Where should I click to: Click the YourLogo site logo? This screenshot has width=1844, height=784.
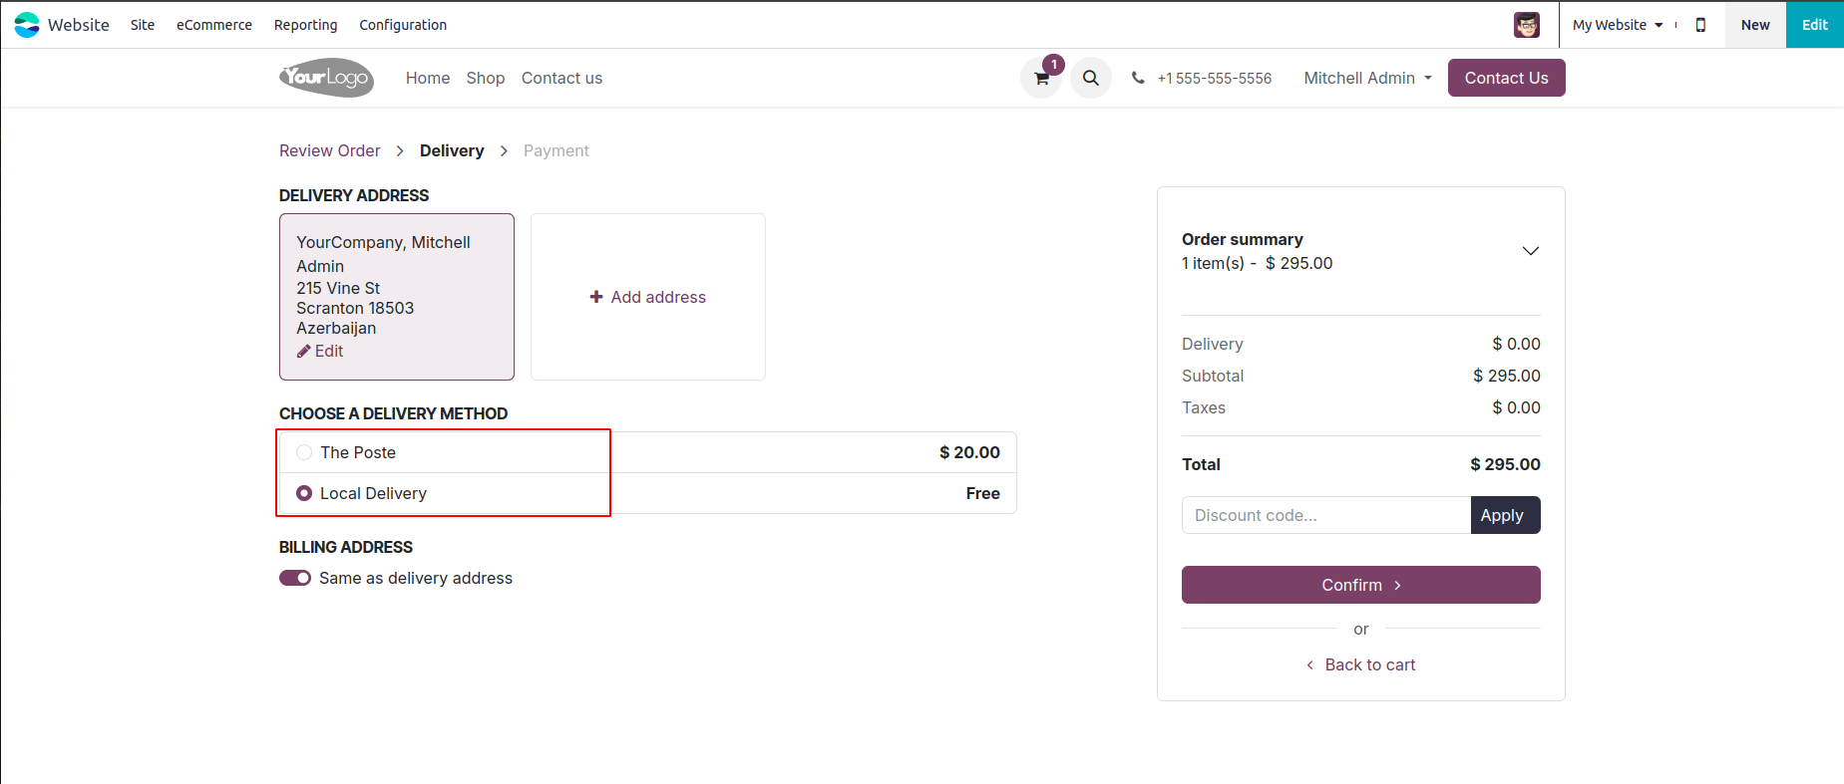pyautogui.click(x=326, y=78)
